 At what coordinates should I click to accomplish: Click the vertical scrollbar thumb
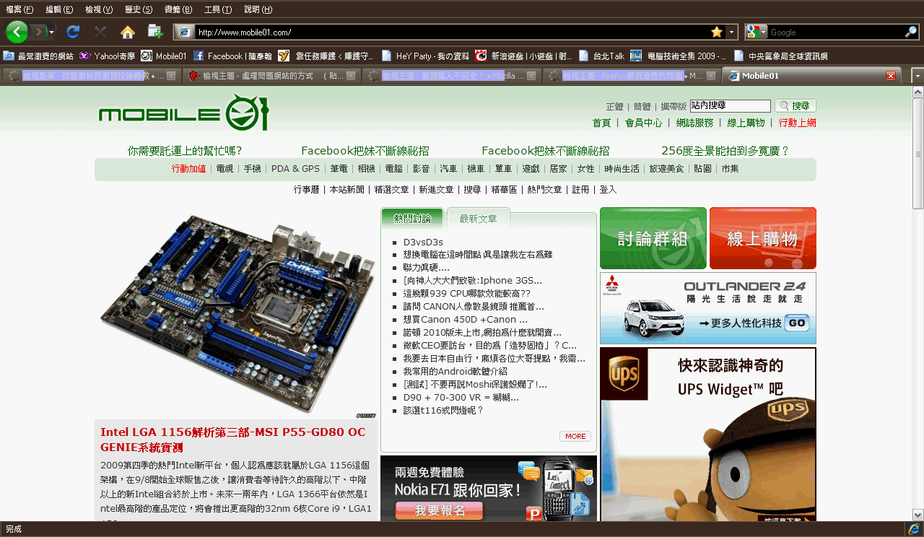click(918, 154)
